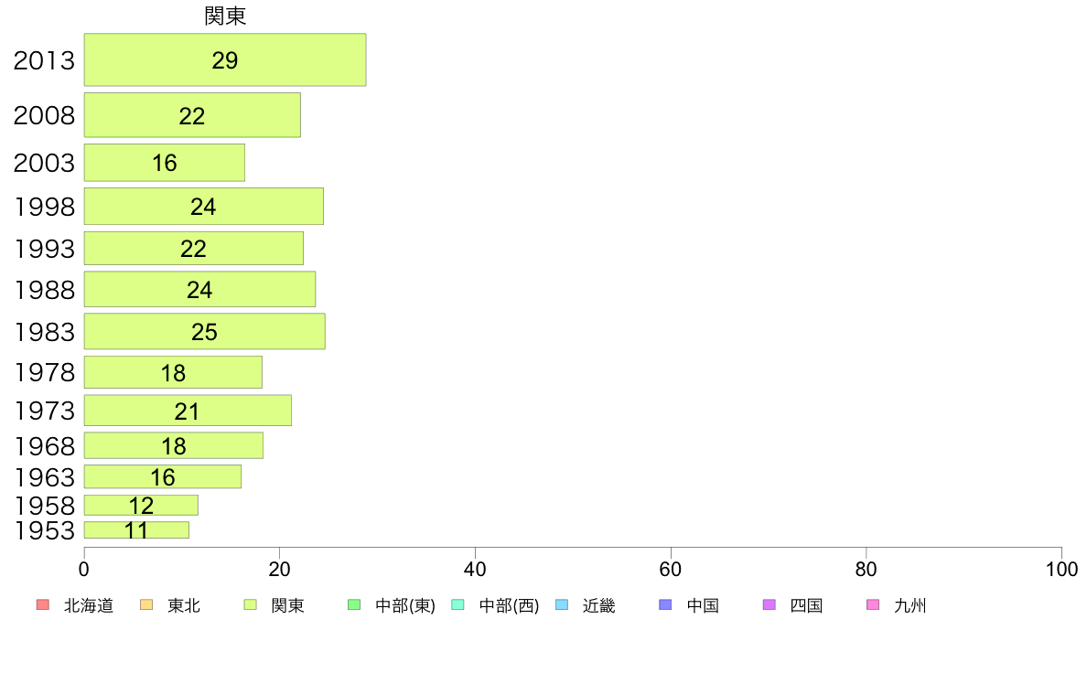Click the 関東 chart title
Screen dimensions: 1087x673
click(x=225, y=16)
